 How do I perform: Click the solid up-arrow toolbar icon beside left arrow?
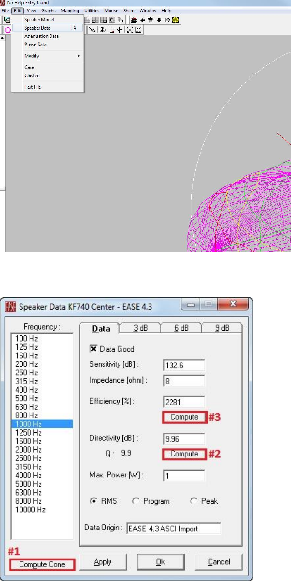point(151,20)
